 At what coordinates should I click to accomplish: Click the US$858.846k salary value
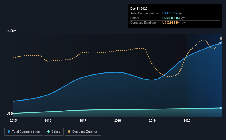[x=171, y=18]
